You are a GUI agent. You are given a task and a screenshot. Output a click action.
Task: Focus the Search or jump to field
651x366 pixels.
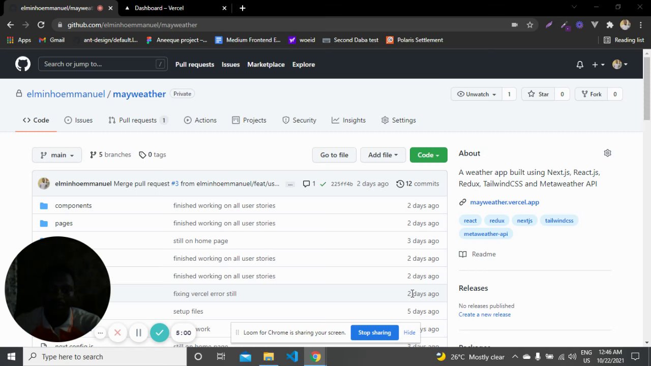103,64
